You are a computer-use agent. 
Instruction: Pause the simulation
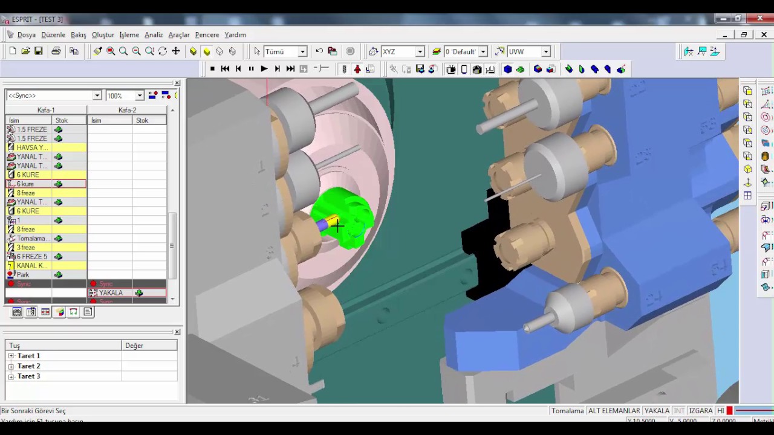(251, 69)
